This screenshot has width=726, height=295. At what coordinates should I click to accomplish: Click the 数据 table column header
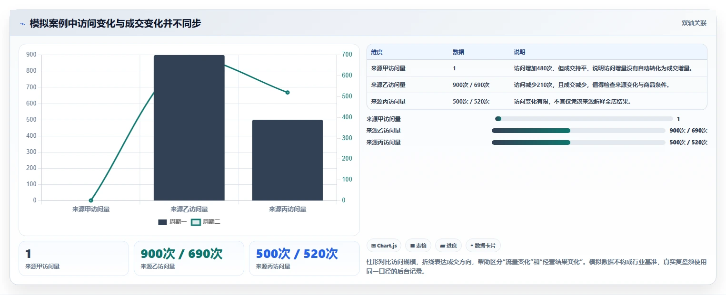pos(458,52)
